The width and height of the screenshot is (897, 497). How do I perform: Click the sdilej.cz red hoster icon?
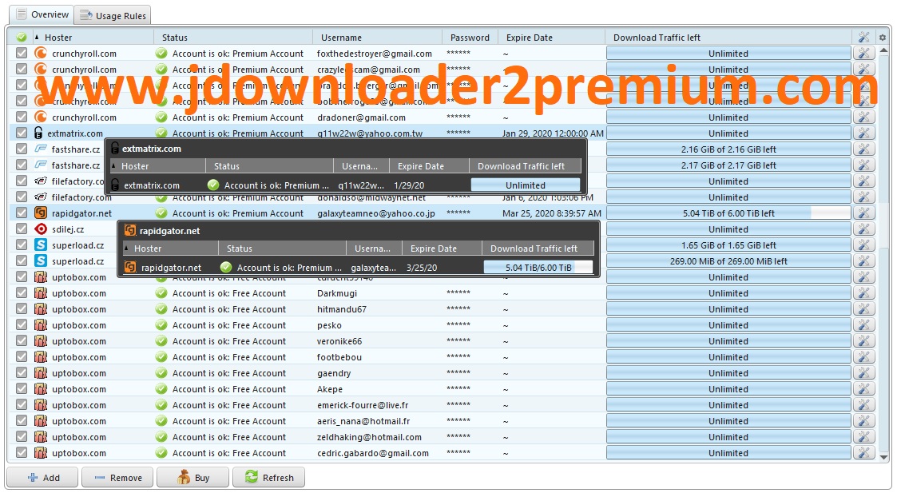click(41, 229)
